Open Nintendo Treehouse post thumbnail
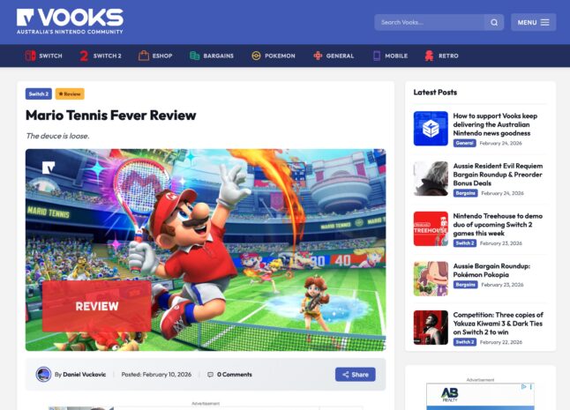The height and width of the screenshot is (410, 570). pyautogui.click(x=431, y=228)
